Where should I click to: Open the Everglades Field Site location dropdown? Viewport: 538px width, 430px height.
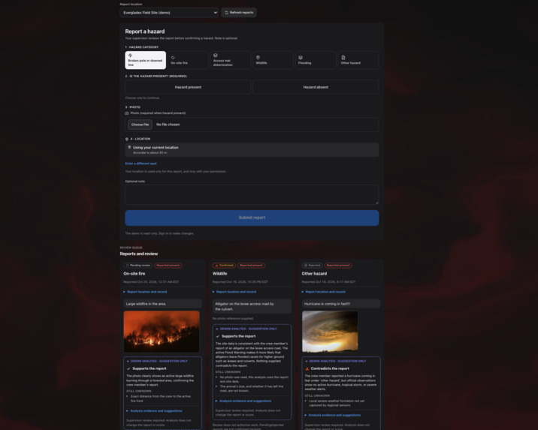[169, 13]
